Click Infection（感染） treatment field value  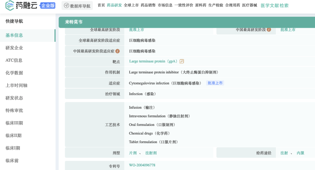(142, 94)
